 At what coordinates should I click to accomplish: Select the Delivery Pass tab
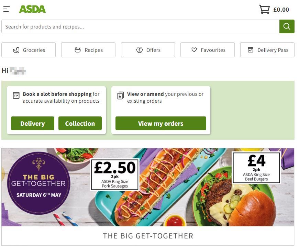tap(267, 50)
